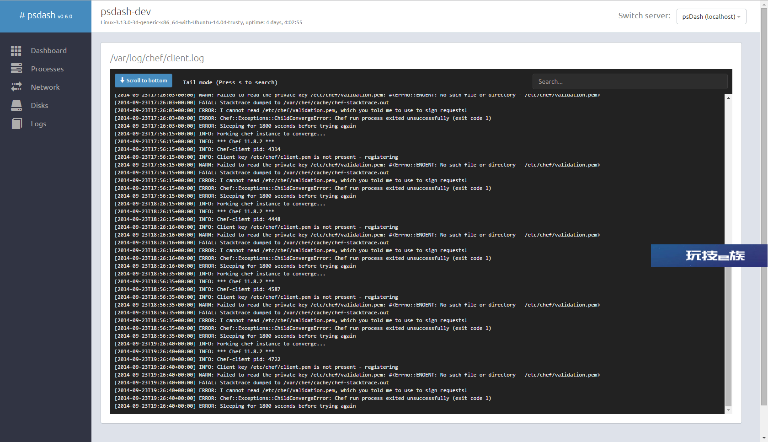
Task: Click the 19:26:40 FATAL Stacktrace dumped line
Action: pyautogui.click(x=252, y=383)
